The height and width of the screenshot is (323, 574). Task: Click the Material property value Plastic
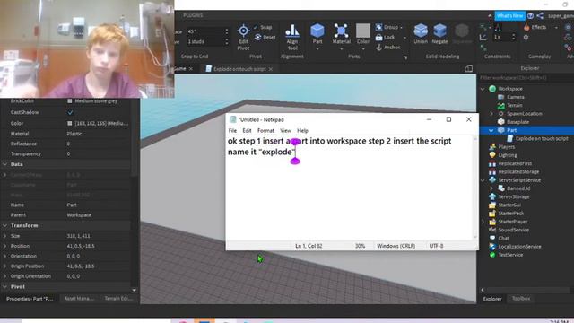[74, 134]
